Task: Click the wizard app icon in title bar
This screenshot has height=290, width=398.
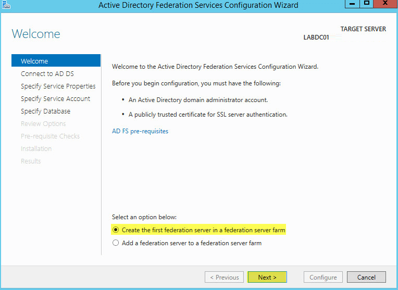Action: click(x=6, y=4)
